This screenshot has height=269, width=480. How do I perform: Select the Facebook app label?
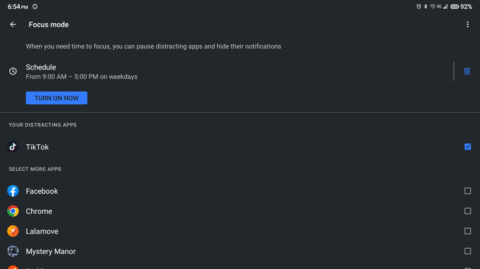[x=42, y=191]
